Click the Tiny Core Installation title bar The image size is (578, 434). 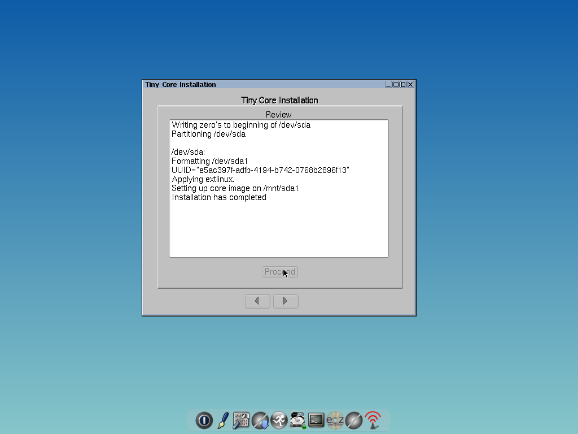click(254, 84)
